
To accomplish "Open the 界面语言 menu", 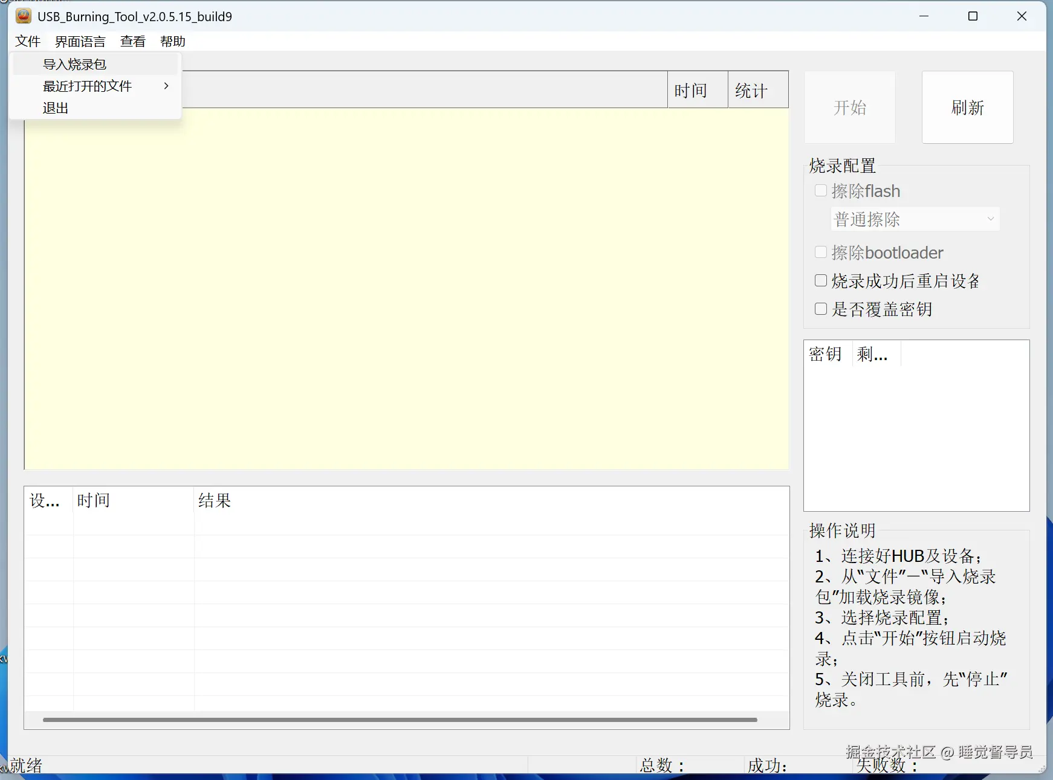I will pyautogui.click(x=80, y=41).
